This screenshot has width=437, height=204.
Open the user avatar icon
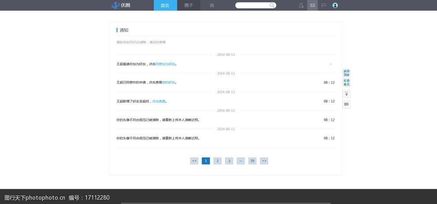tap(335, 5)
